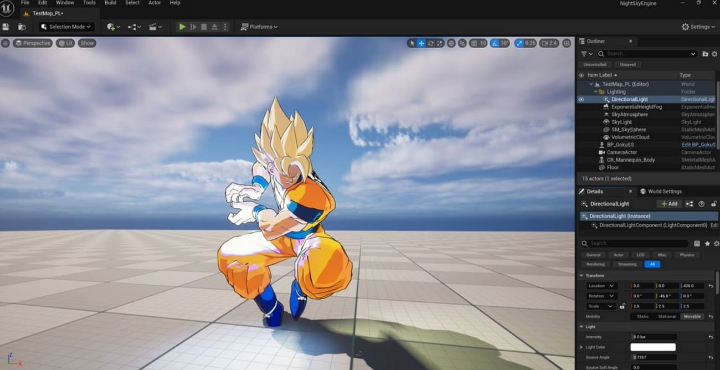Open the viewport options hamburger icon
This screenshot has height=370, width=720.
pos(5,43)
